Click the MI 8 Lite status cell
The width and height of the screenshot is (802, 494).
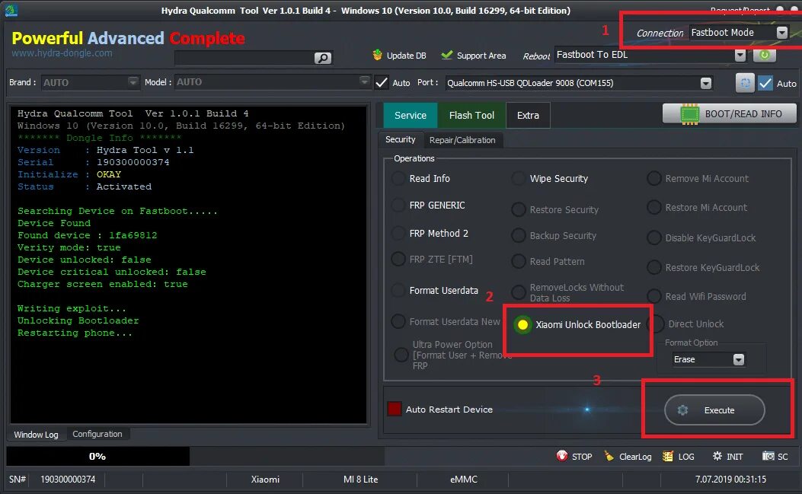(360, 480)
